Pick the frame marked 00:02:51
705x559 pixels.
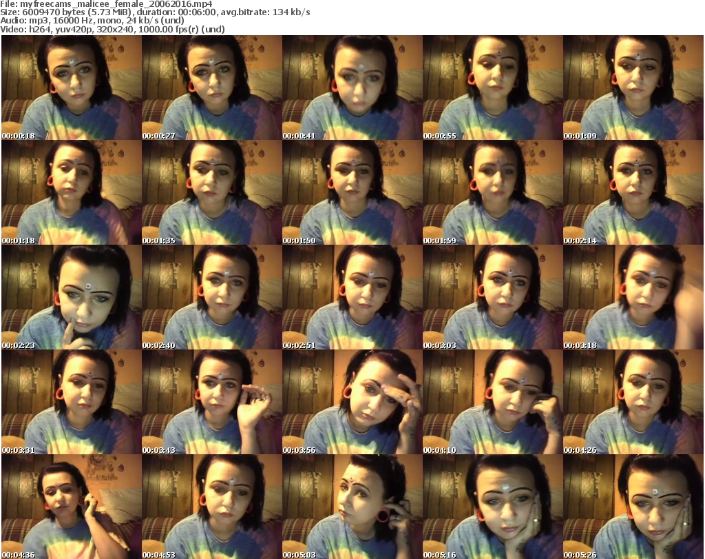pyautogui.click(x=352, y=297)
